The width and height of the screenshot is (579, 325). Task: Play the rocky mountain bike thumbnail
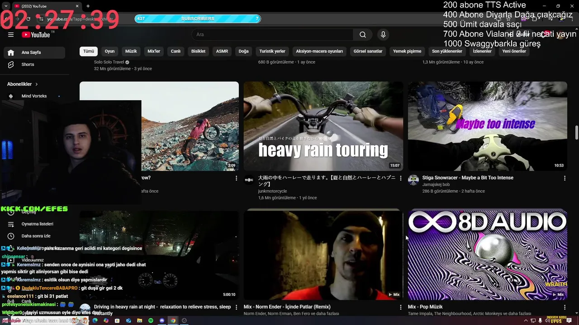(190, 126)
